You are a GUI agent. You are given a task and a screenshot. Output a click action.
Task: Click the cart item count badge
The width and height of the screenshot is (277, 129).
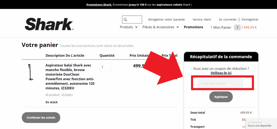[x=238, y=27]
